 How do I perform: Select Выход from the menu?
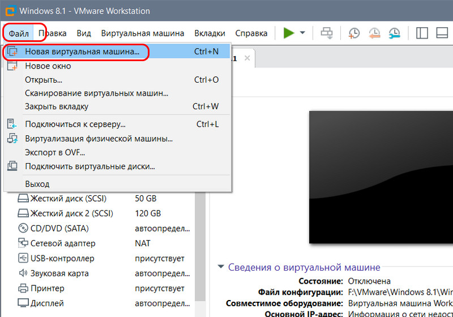pos(117,184)
